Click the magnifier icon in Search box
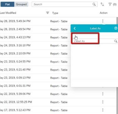This screenshot has height=114, width=118. pyautogui.click(x=94, y=4)
